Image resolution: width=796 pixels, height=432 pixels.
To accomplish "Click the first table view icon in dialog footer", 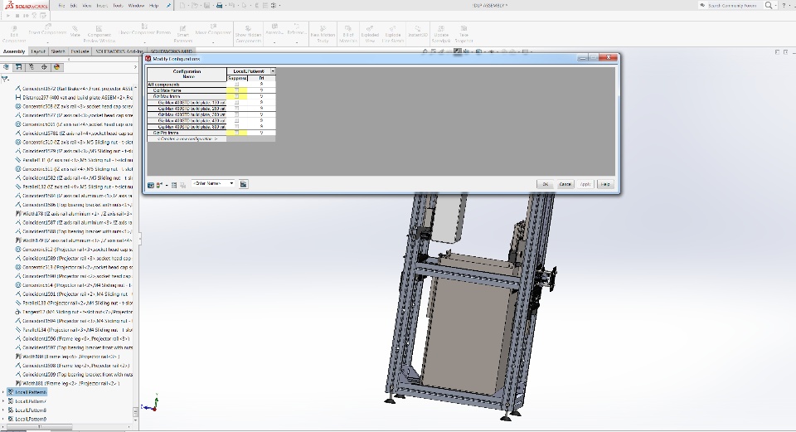I will pyautogui.click(x=151, y=185).
